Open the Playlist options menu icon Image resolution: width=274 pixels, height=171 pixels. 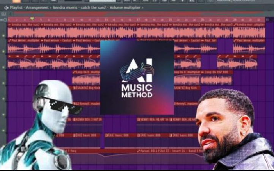click(6, 8)
